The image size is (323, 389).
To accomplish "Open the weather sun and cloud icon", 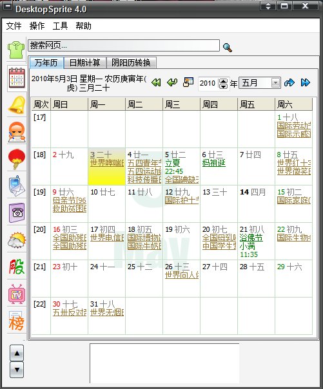I will (17, 240).
